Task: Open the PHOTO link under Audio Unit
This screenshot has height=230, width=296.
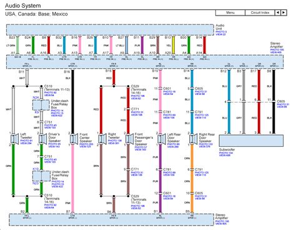Action: pos(221,32)
